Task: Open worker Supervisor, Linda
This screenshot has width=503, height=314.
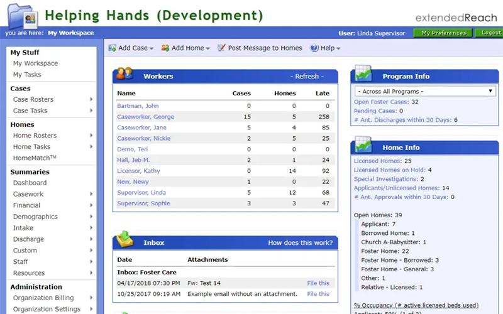Action: [x=141, y=193]
